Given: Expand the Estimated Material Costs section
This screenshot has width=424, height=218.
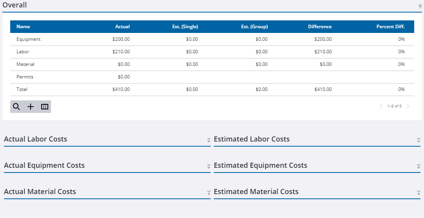Looking at the screenshot, I should (x=419, y=193).
